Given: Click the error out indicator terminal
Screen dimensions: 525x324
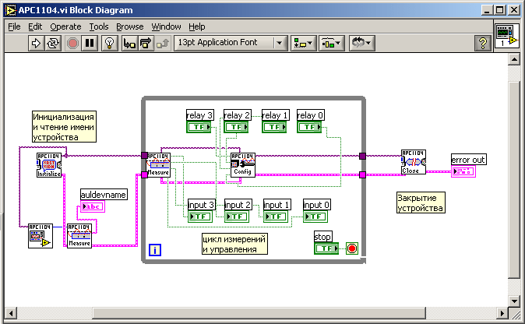Looking at the screenshot, I should coord(463,171).
